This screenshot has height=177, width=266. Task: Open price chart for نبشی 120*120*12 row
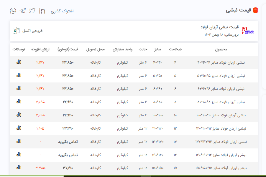[19, 128]
